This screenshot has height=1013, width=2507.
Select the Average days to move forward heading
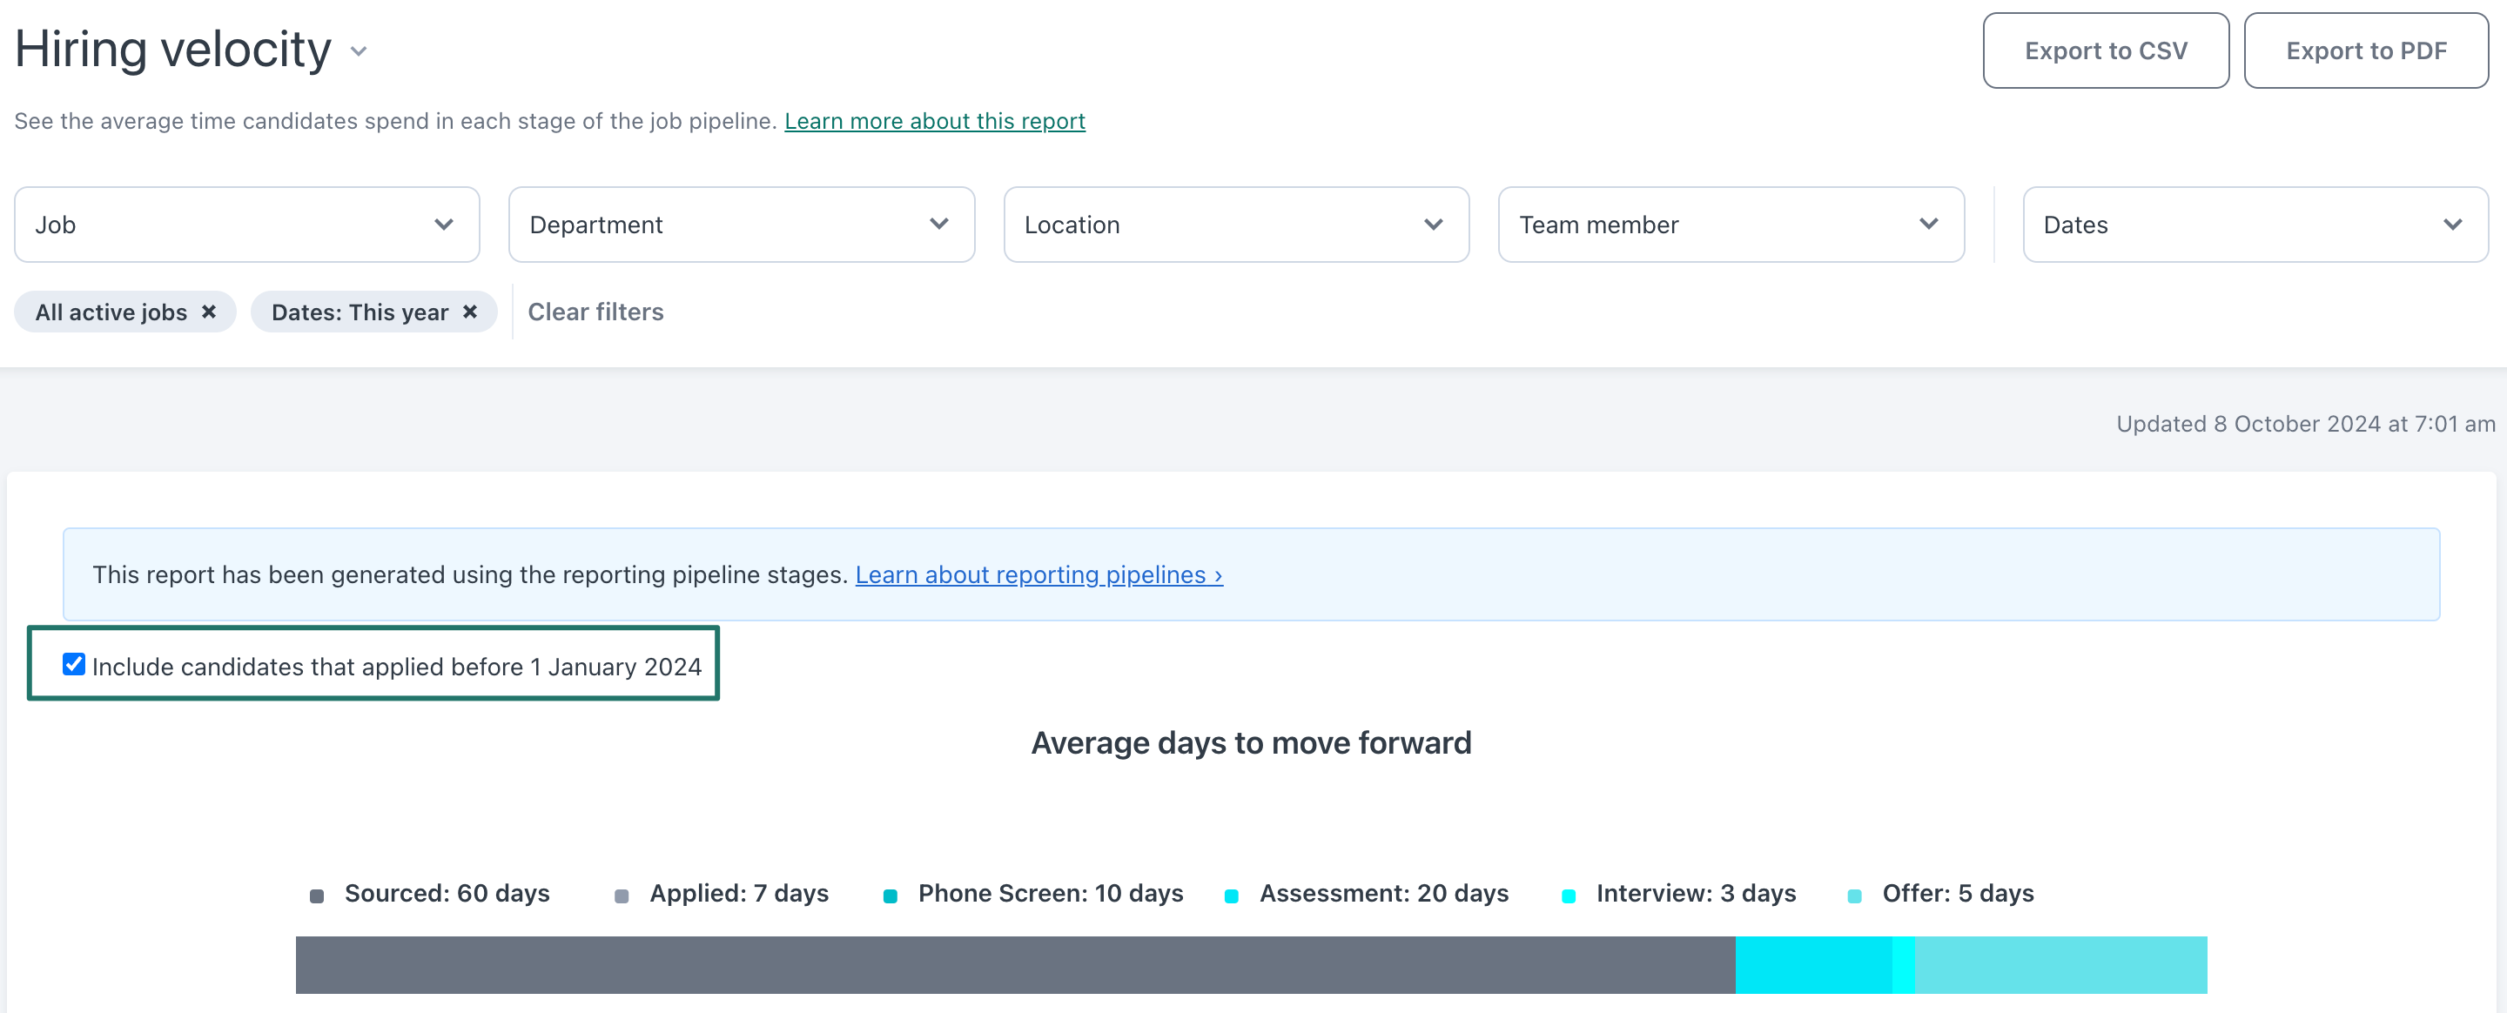[x=1251, y=742]
